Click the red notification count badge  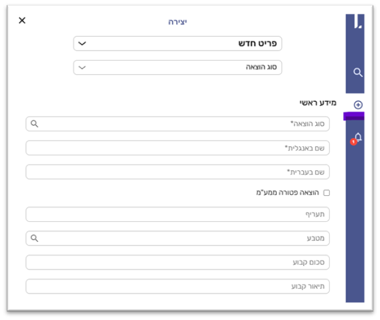tap(353, 142)
